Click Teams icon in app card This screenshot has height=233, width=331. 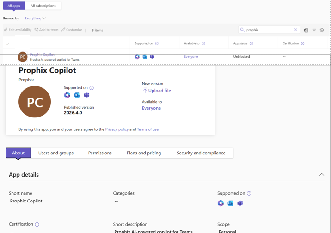[x=86, y=95]
